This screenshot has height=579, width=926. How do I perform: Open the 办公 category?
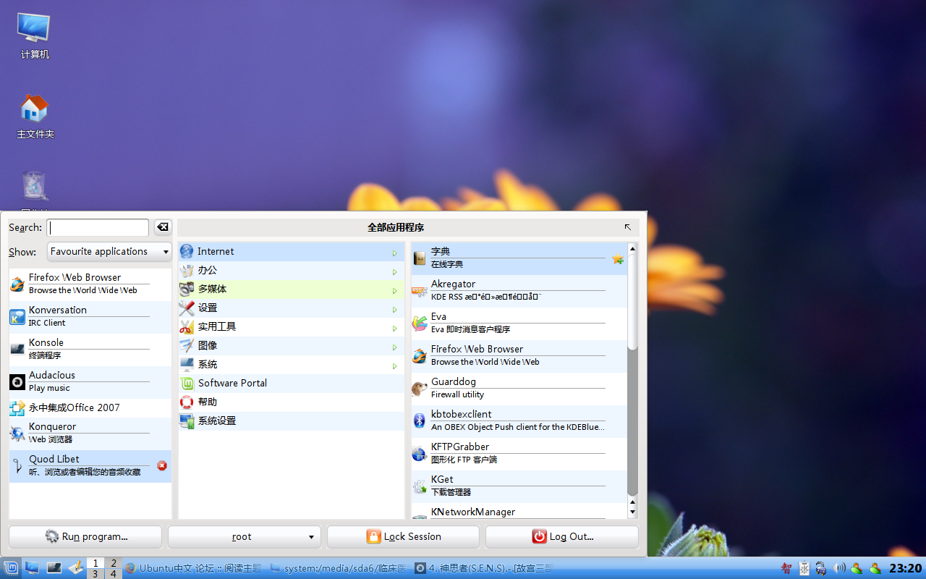click(x=291, y=270)
